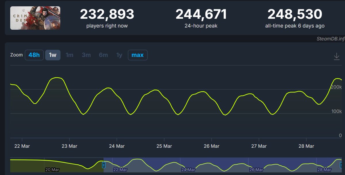Choose the 6m zoom option
Image resolution: width=345 pixels, height=175 pixels.
103,55
